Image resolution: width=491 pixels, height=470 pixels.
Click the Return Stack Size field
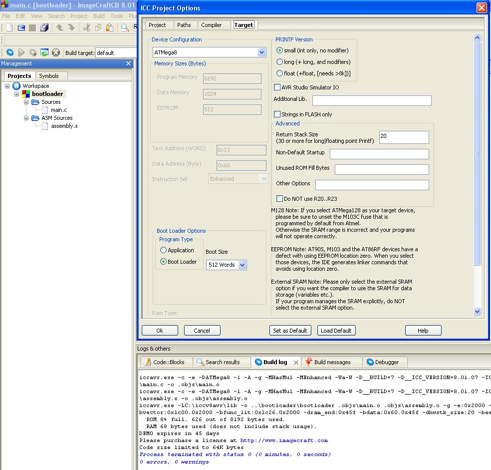(x=404, y=137)
